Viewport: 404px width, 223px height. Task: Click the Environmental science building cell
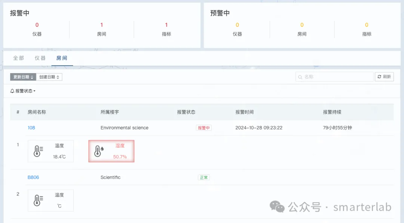coord(125,128)
